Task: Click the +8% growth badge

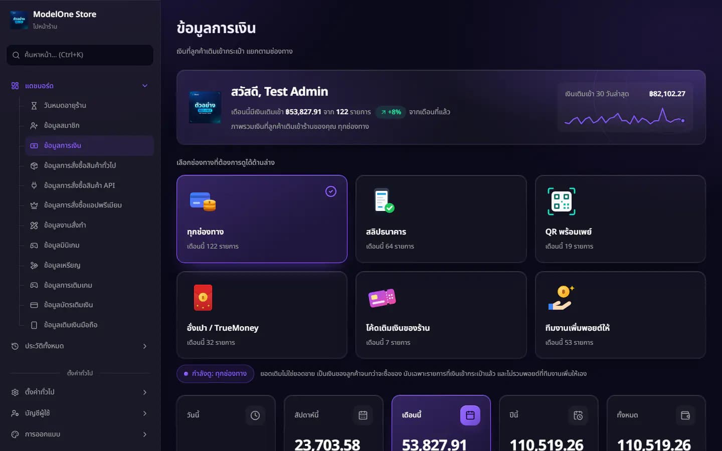Action: point(391,112)
